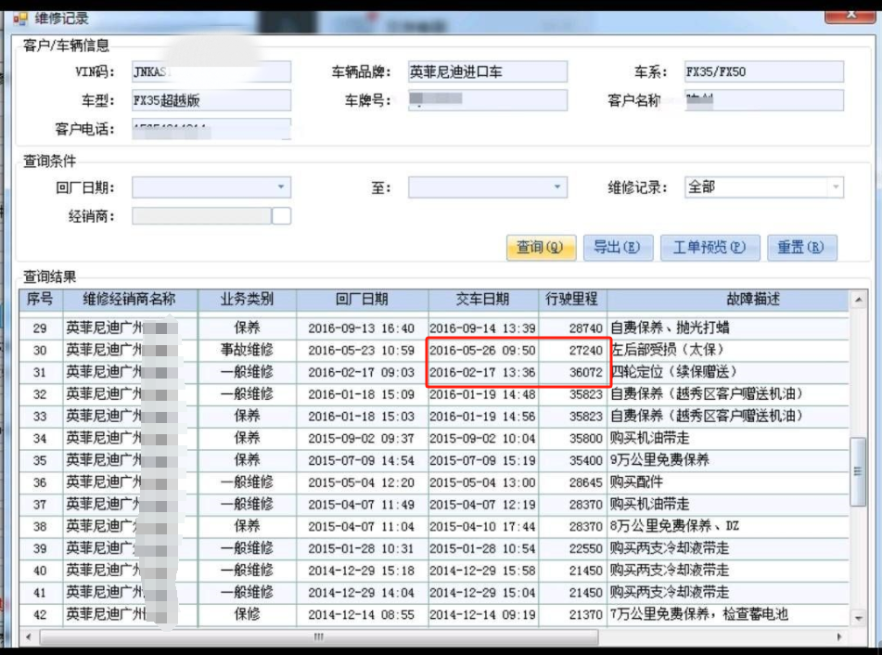
Task: Open 工单预览(P) work order preview
Action: [709, 248]
